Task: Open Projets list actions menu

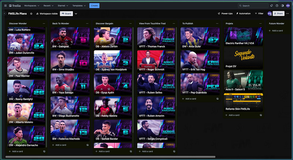Action: click(260, 23)
